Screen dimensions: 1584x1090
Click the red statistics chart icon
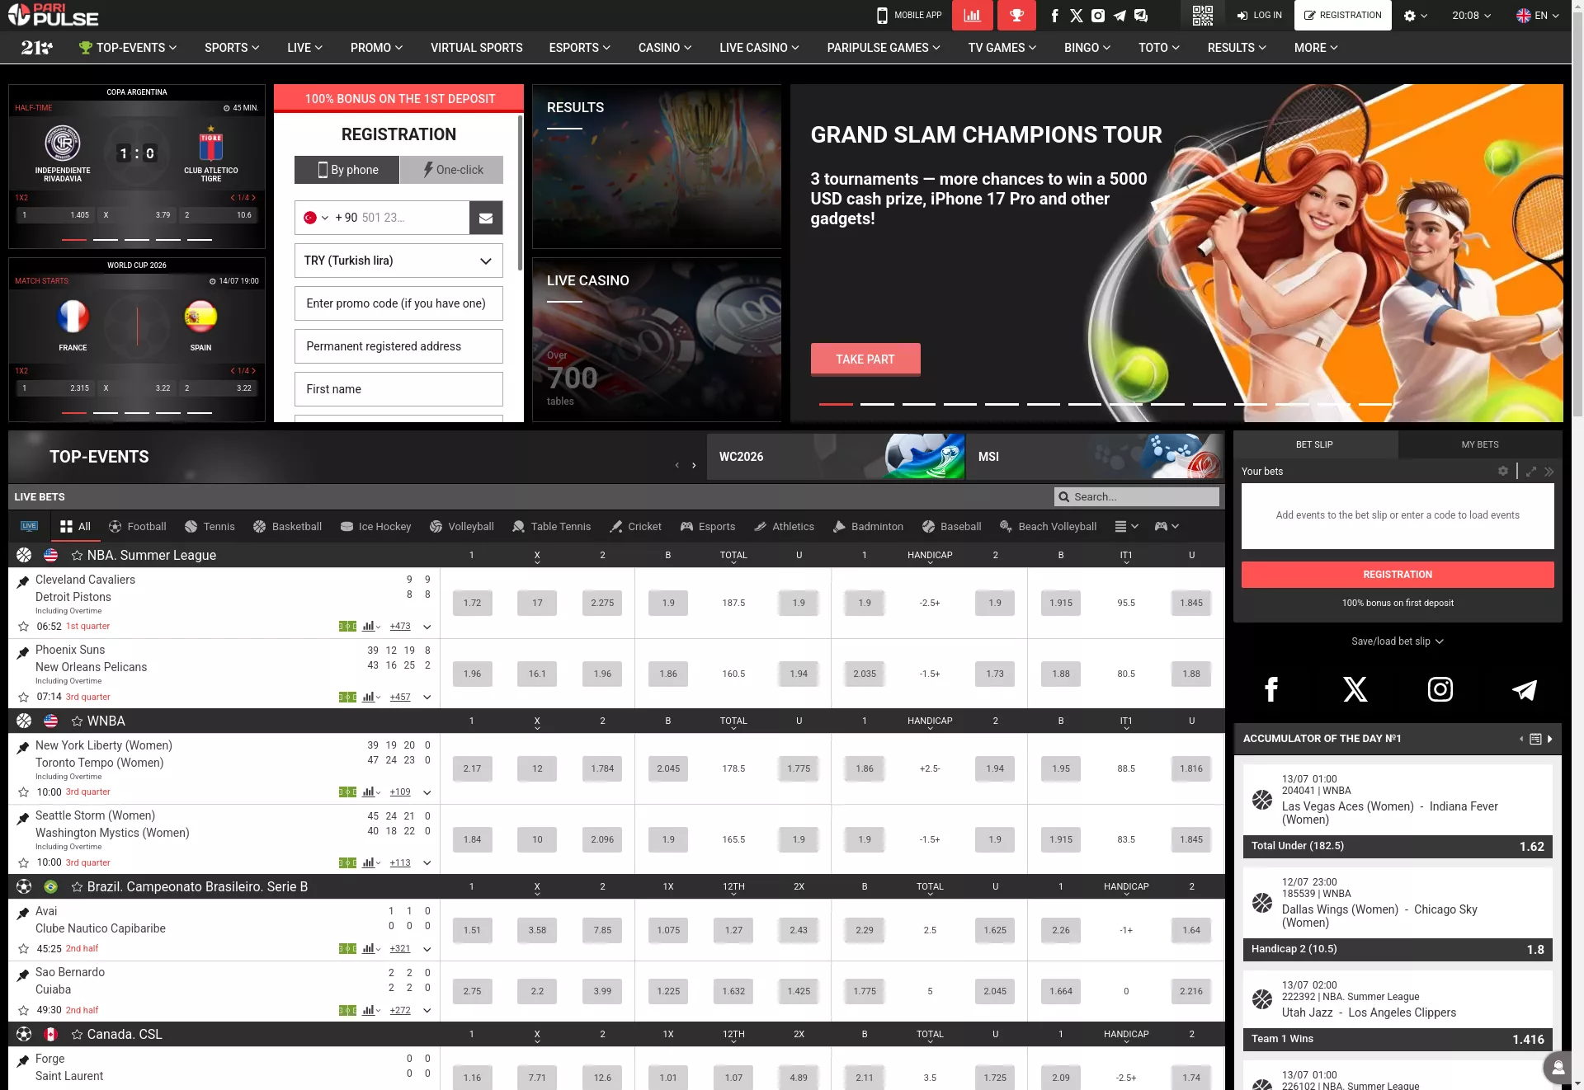(972, 15)
